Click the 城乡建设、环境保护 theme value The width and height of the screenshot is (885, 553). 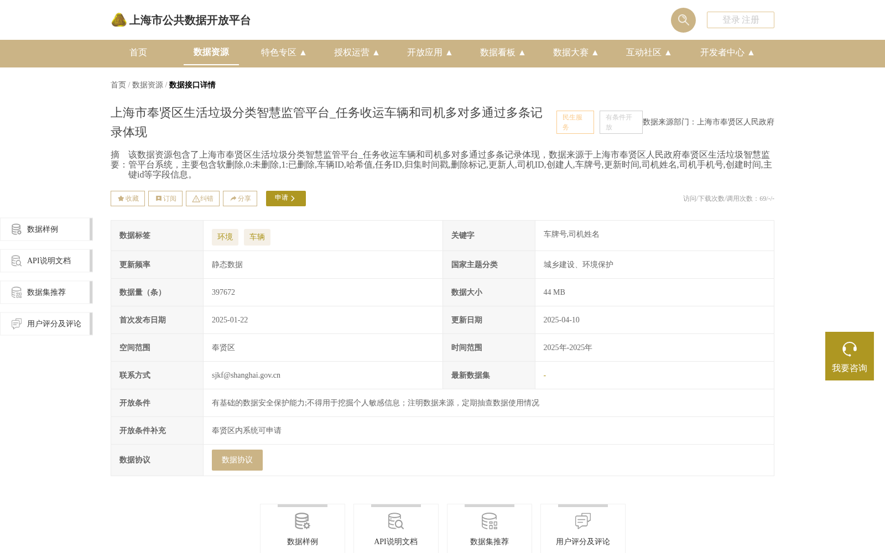tap(579, 264)
